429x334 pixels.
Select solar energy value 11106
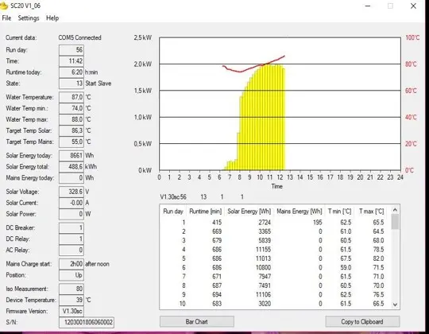[263, 295]
